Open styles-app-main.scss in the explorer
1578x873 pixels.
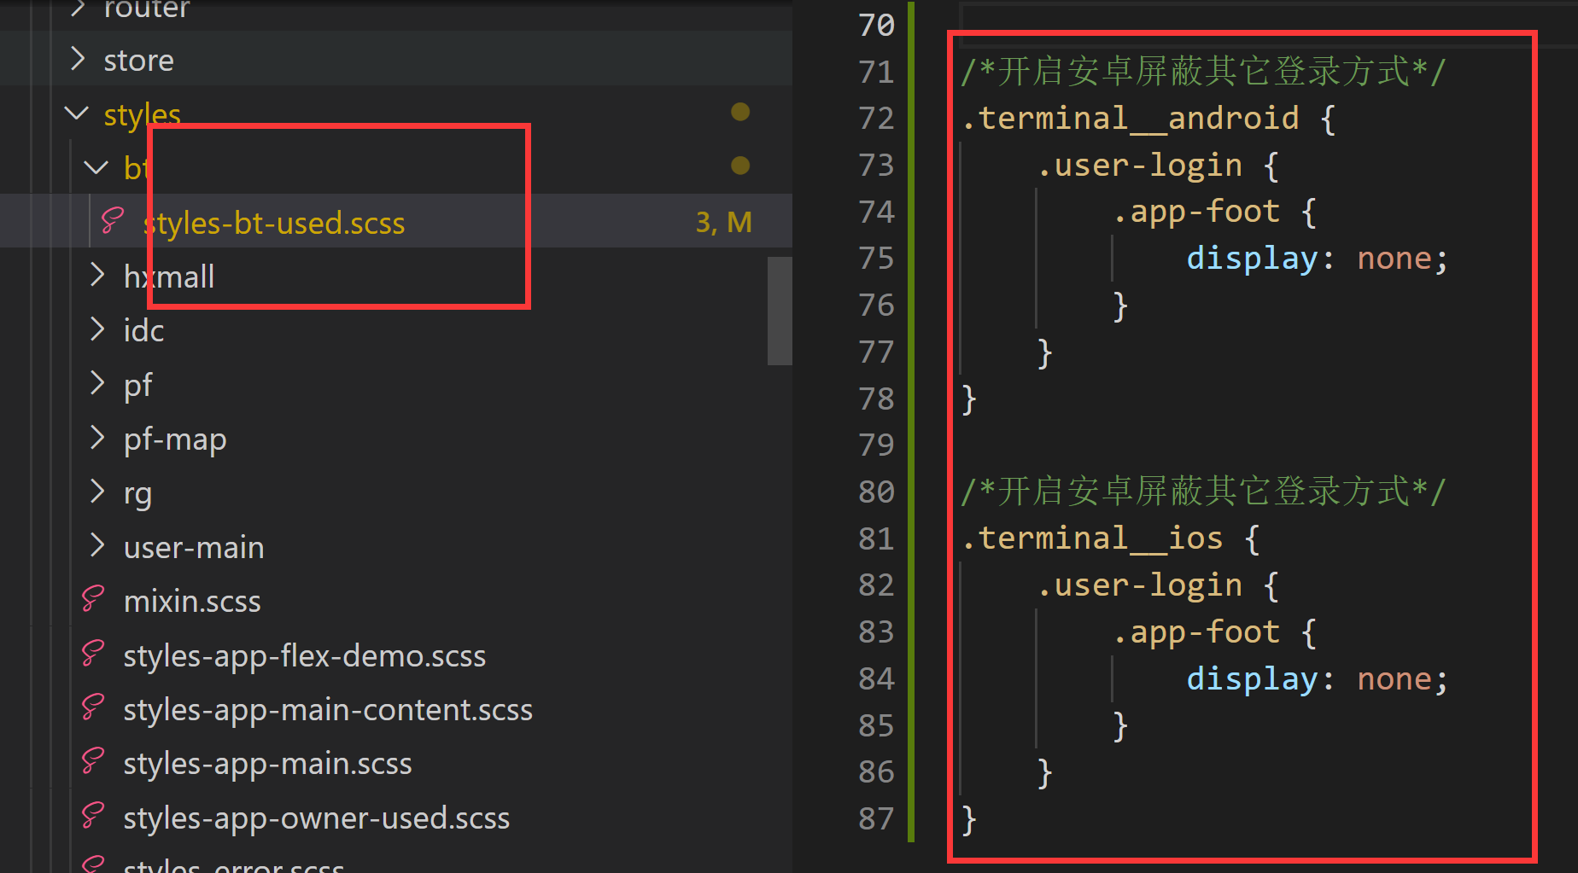(x=267, y=764)
